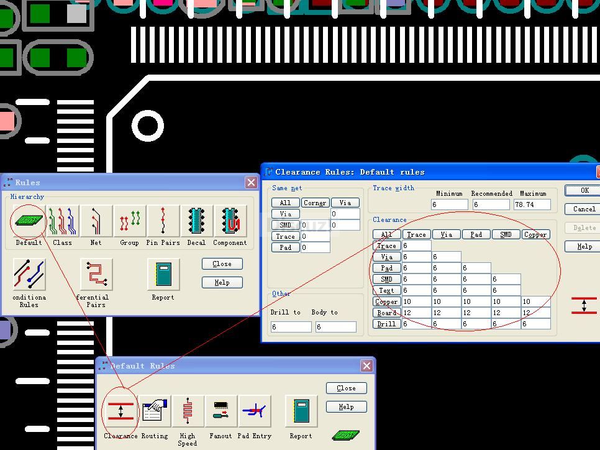Open the Decal rules icon

196,221
